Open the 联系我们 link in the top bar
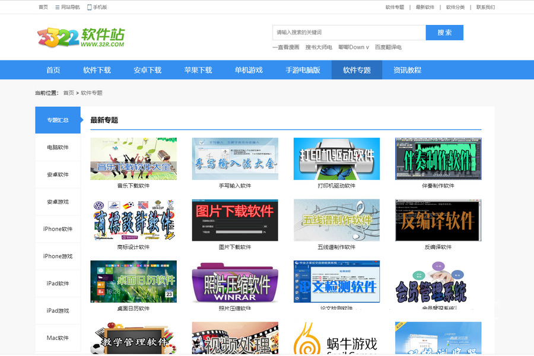Screen dimensions: 534x356 click(x=485, y=7)
